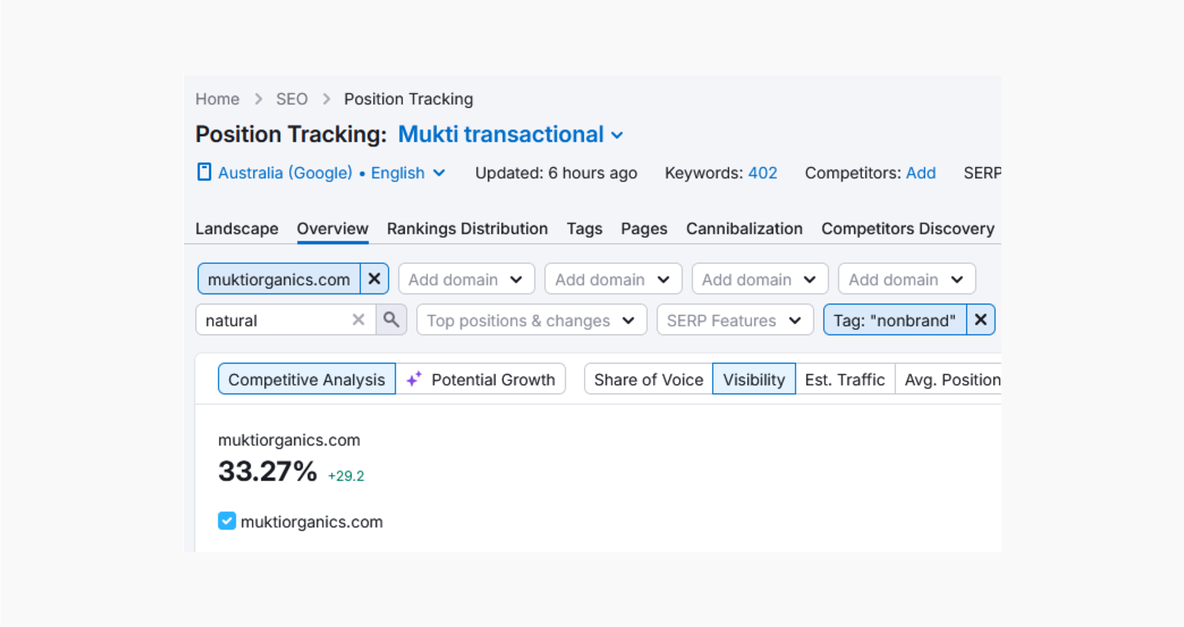1184x627 pixels.
Task: Click the sparkle icon on Potential Growth
Action: pos(414,379)
